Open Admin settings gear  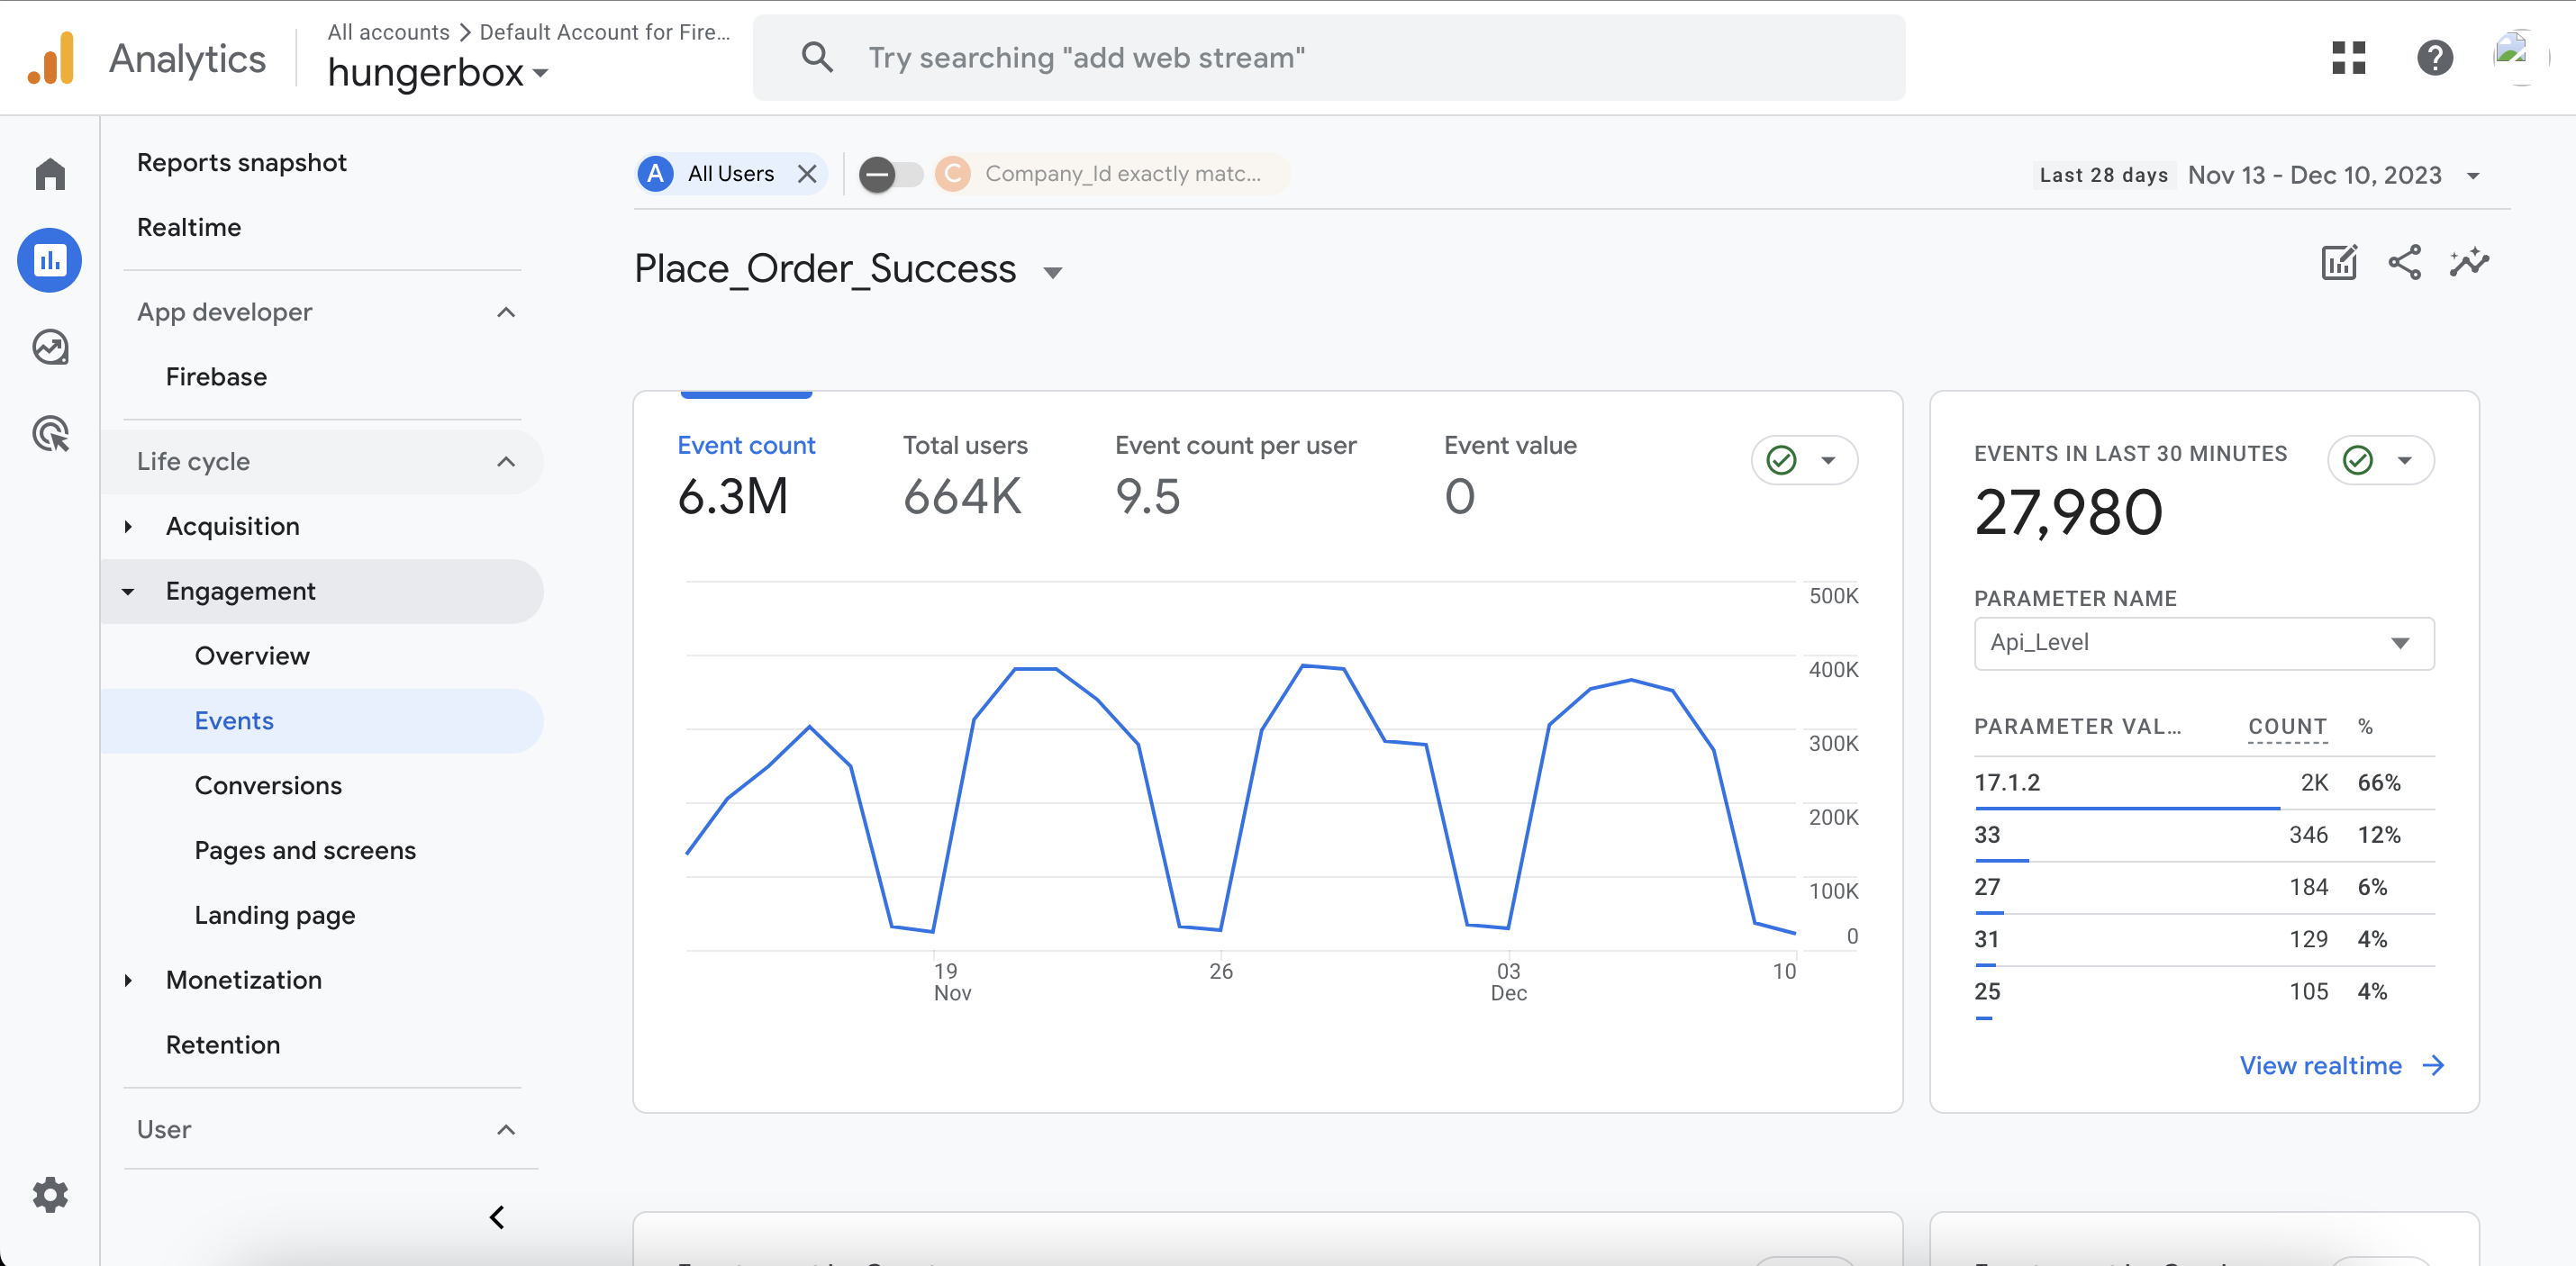click(50, 1194)
